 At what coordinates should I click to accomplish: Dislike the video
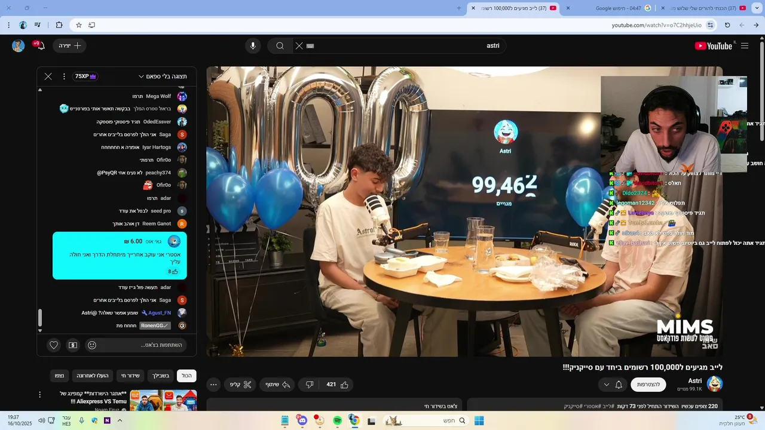(x=310, y=385)
